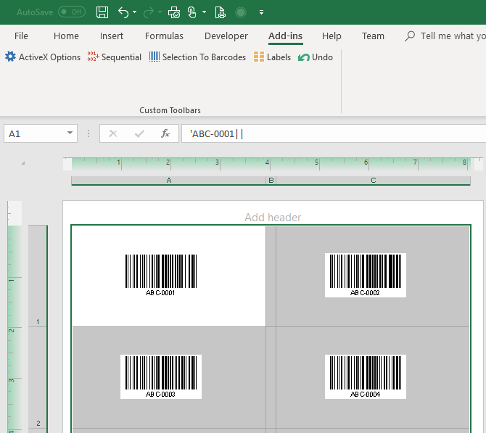Screen dimensions: 486x433
Task: Select the ABC-0001 barcode image
Action: [161, 275]
